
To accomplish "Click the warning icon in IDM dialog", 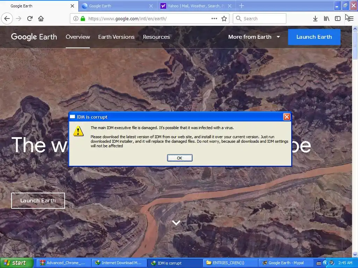I will (x=78, y=131).
